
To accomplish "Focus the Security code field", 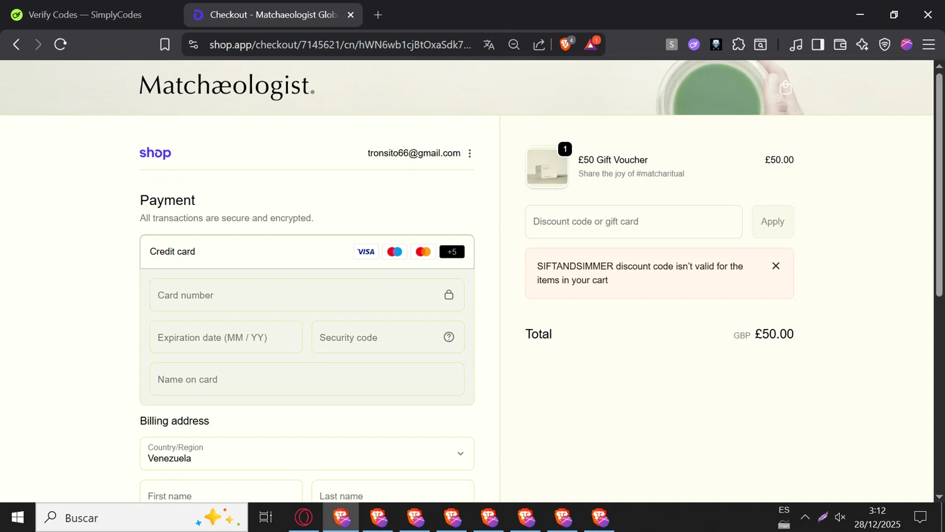I will tap(387, 337).
